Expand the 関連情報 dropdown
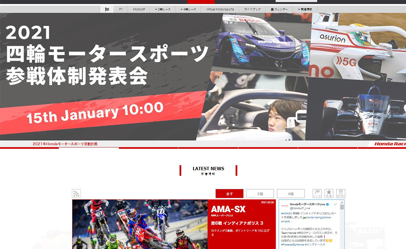The height and width of the screenshot is (249, 406). (x=305, y=9)
